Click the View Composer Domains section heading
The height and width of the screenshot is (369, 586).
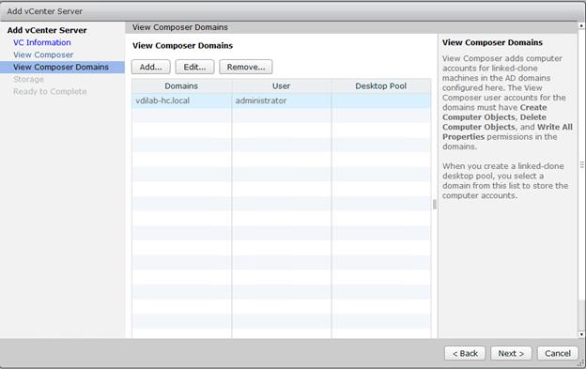click(x=182, y=46)
